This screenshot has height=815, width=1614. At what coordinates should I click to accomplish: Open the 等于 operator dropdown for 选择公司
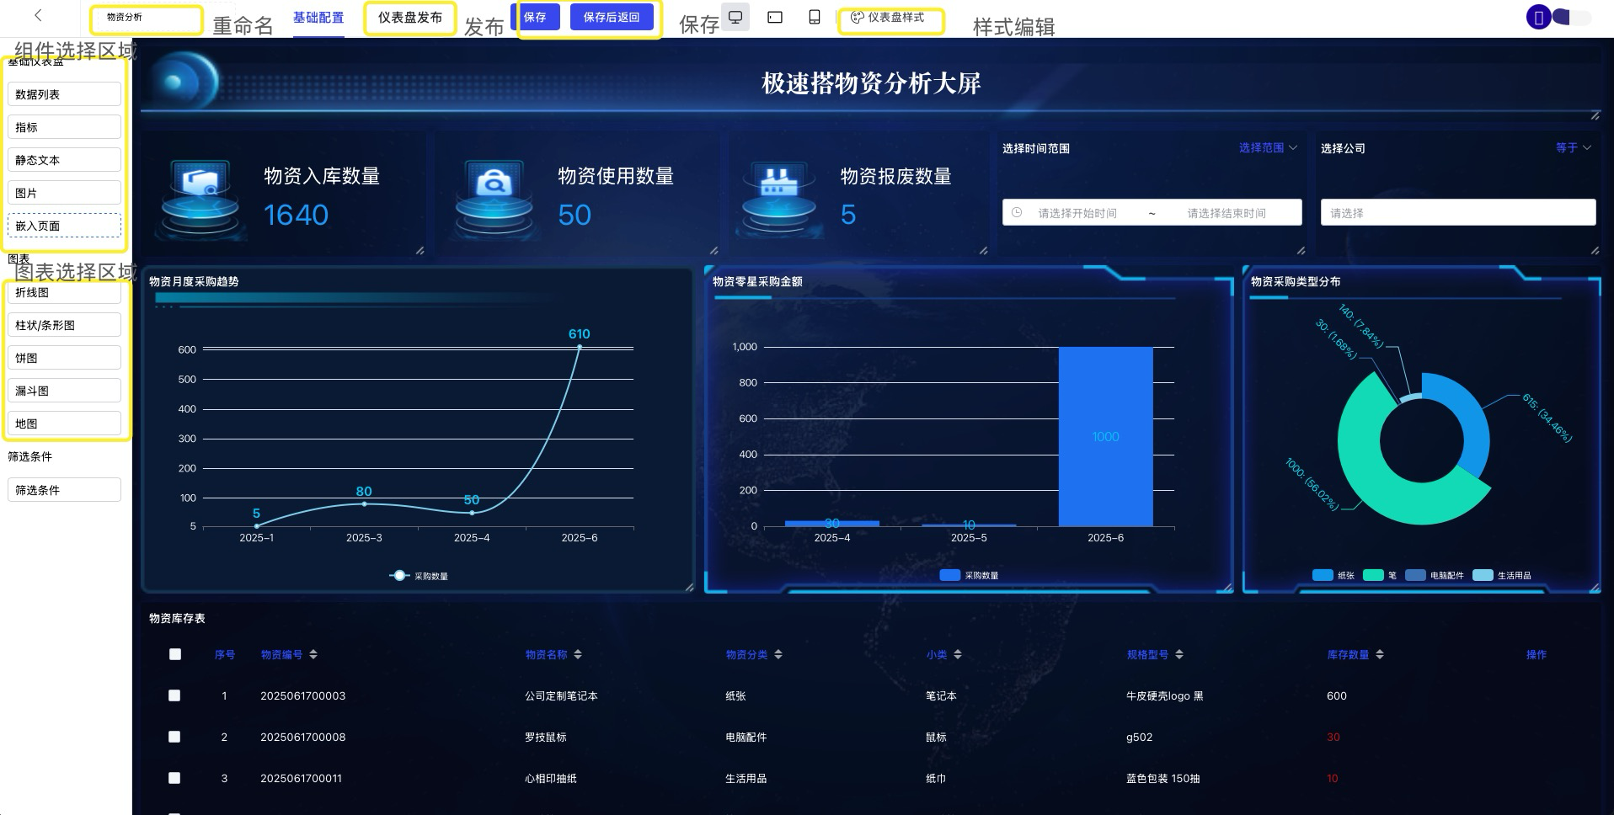pyautogui.click(x=1573, y=148)
